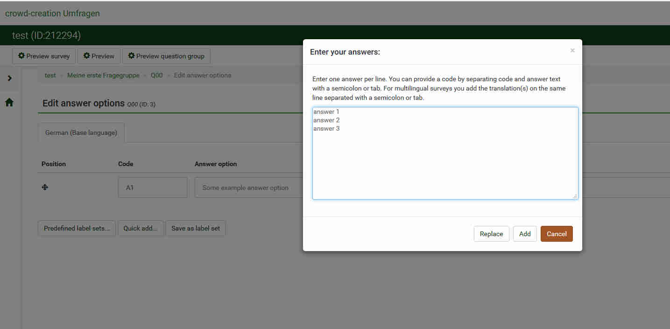Open Meine erste Fragegruppe breadcrumb
Image resolution: width=670 pixels, height=329 pixels.
click(x=103, y=75)
